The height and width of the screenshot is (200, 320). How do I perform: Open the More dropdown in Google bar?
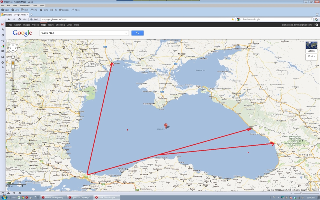(77, 25)
